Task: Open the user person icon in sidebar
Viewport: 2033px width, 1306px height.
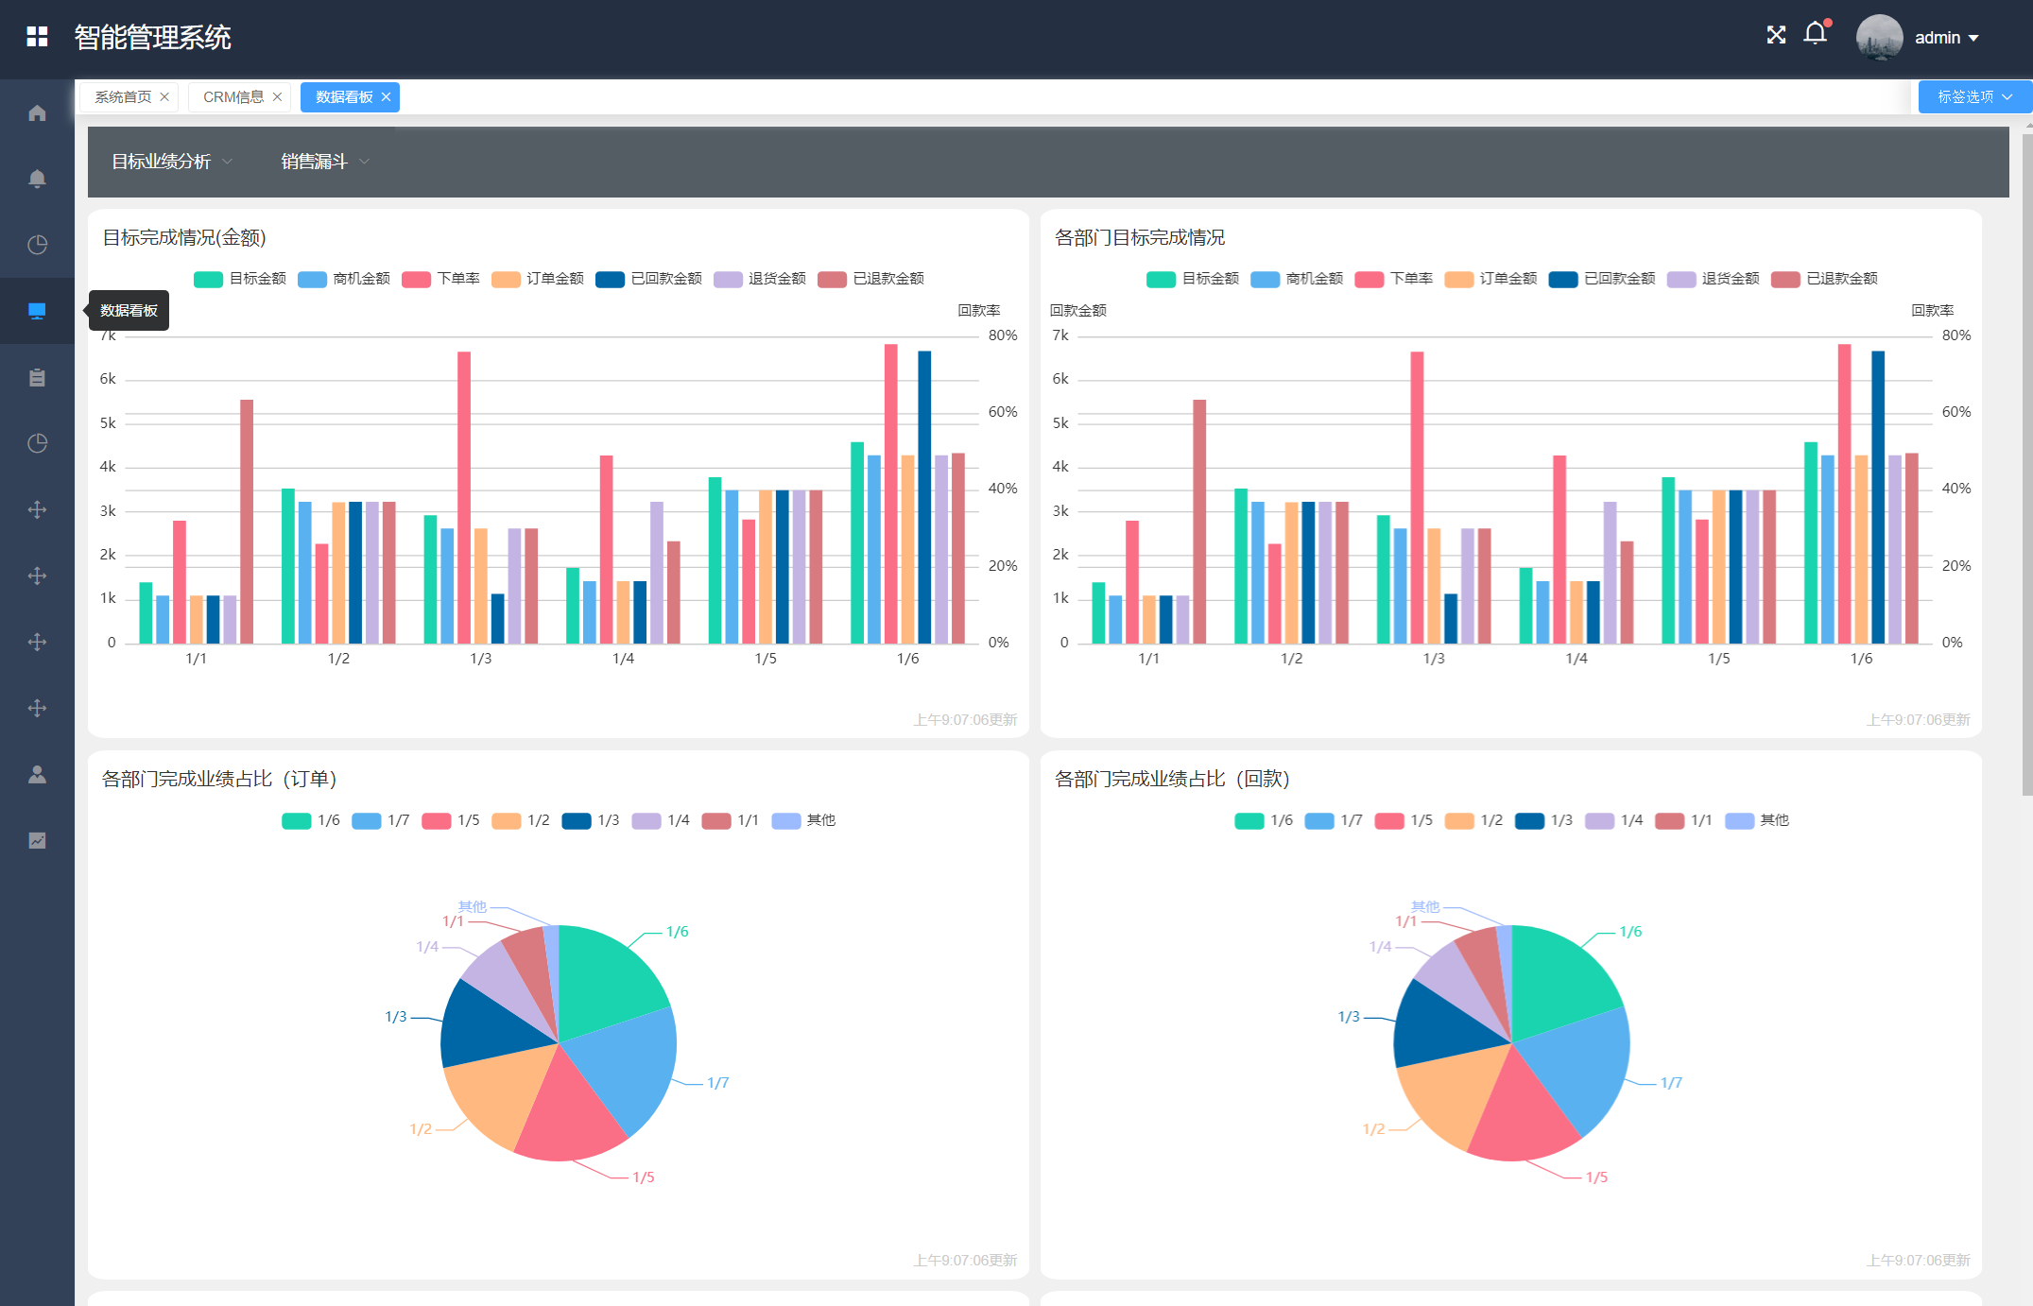Action: tap(37, 774)
